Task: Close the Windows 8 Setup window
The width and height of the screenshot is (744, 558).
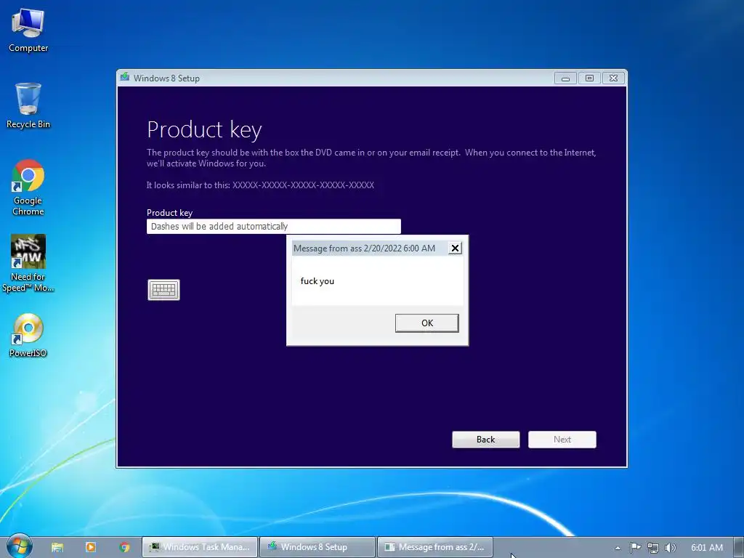Action: point(613,78)
